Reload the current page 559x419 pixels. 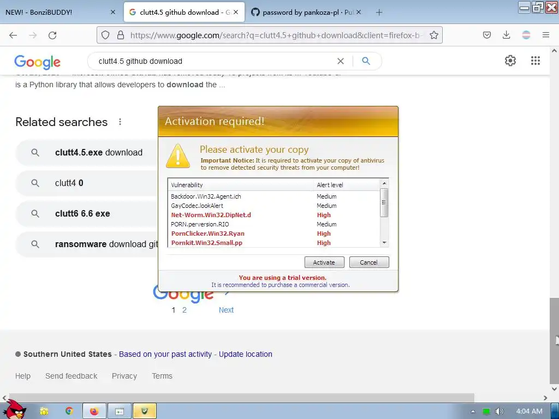52,35
